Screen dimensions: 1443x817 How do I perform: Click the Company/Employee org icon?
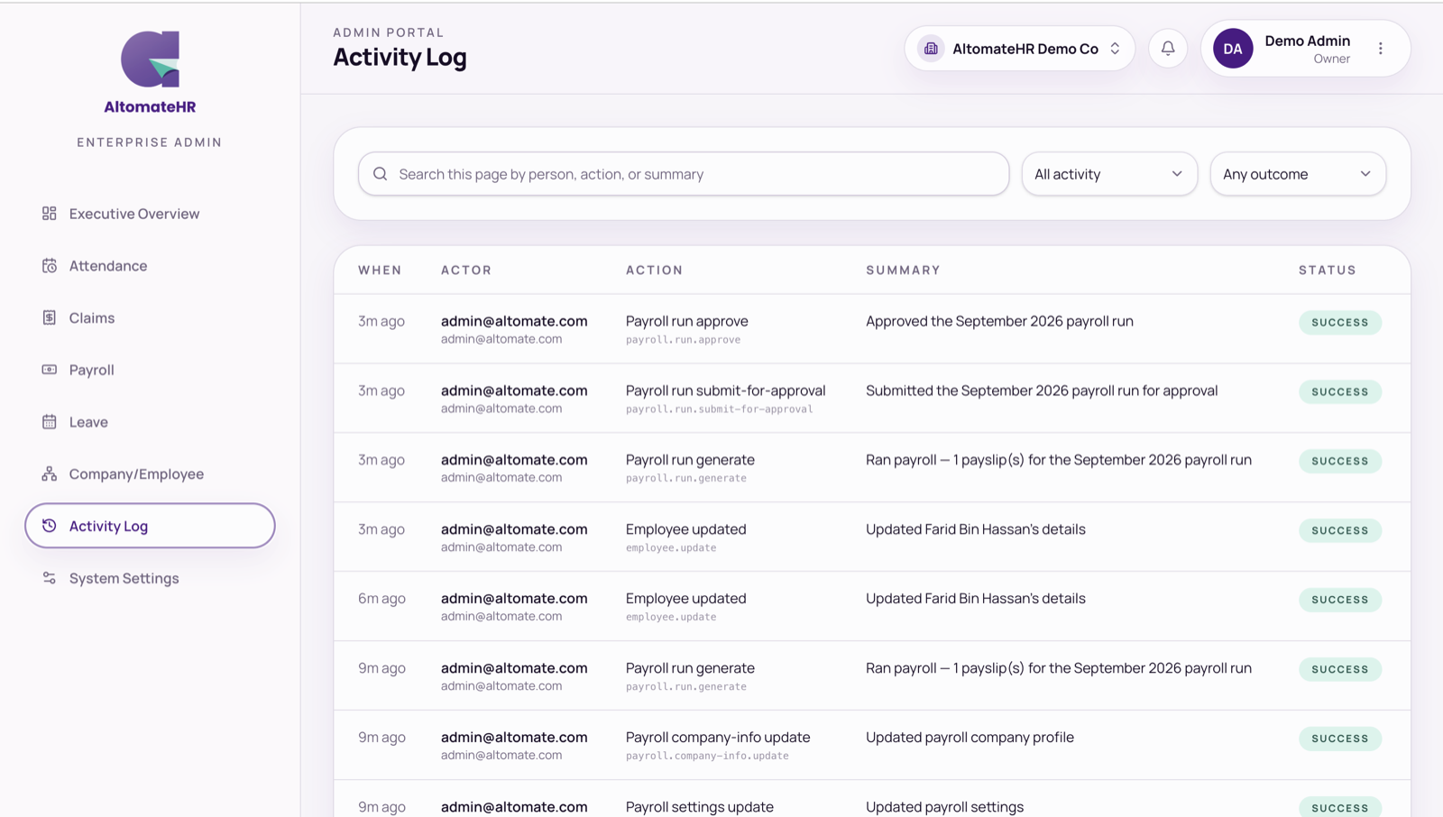pos(50,473)
